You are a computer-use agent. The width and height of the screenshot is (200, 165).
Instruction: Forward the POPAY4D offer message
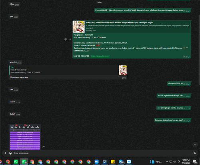coord(70,39)
